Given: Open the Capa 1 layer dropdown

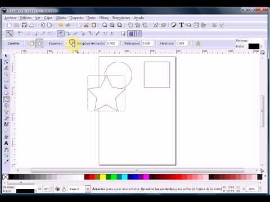Looking at the screenshot, I should (88, 189).
